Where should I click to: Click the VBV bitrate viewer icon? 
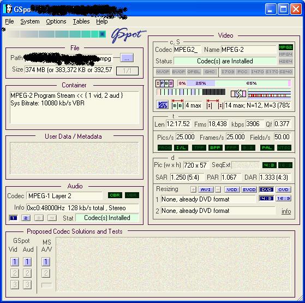pyautogui.click(x=162, y=105)
